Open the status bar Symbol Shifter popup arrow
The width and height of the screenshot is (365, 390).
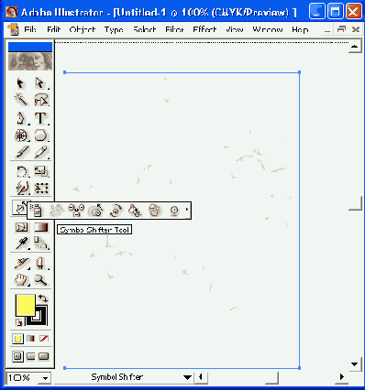187,377
